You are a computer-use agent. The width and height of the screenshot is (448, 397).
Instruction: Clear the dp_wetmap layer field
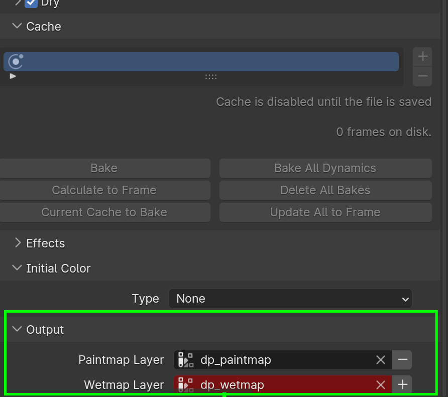[x=381, y=385]
